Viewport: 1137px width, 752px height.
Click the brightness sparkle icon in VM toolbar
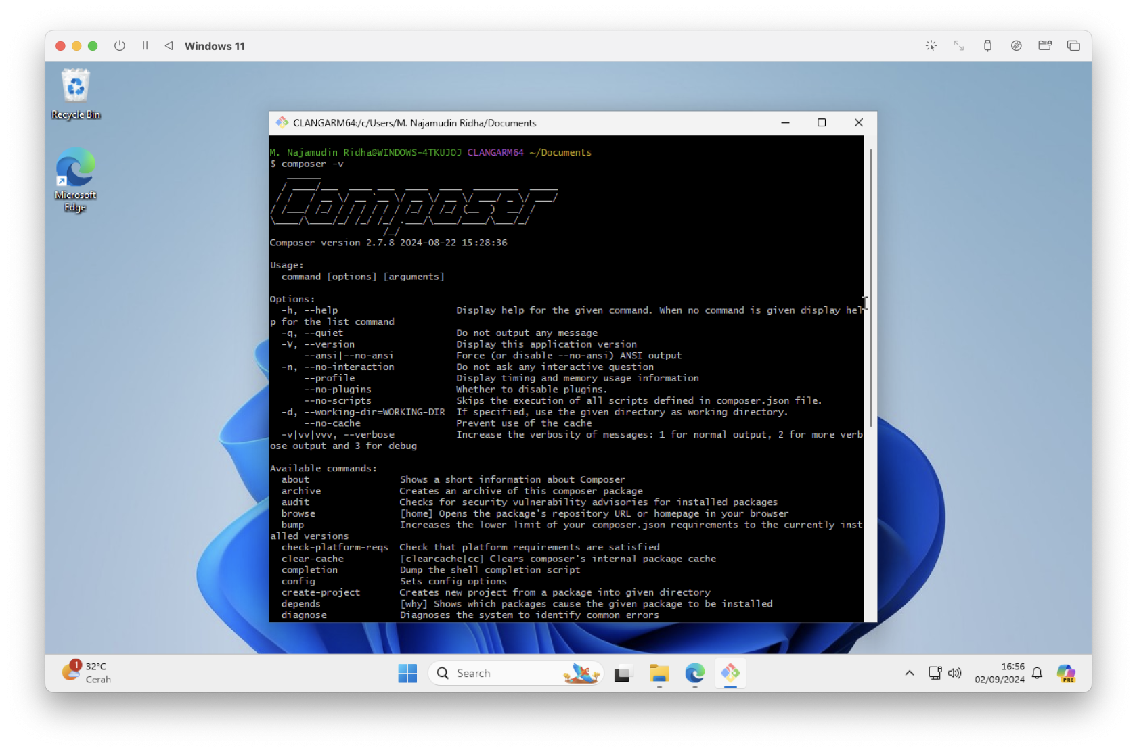pyautogui.click(x=931, y=45)
